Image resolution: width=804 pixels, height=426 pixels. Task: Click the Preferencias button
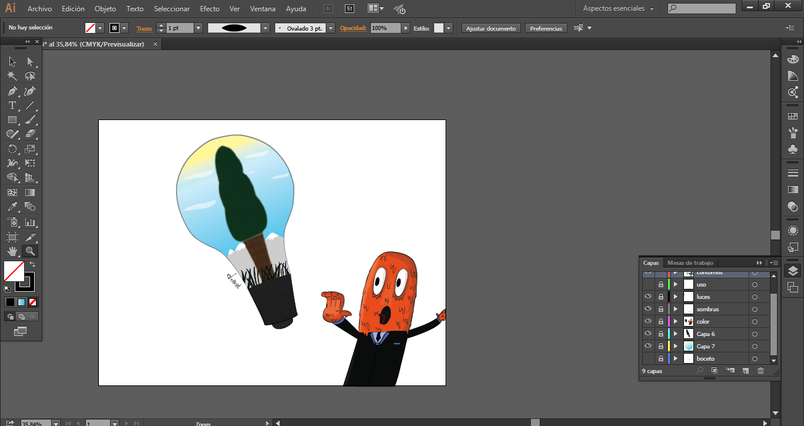tap(546, 28)
